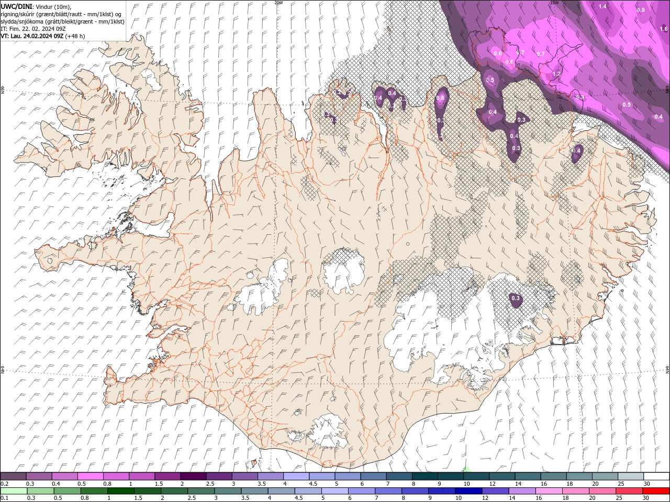This screenshot has width=670, height=502.
Task: Click the 'UWC/DINI: Vindur (10m)' title line
Action: coord(36,6)
